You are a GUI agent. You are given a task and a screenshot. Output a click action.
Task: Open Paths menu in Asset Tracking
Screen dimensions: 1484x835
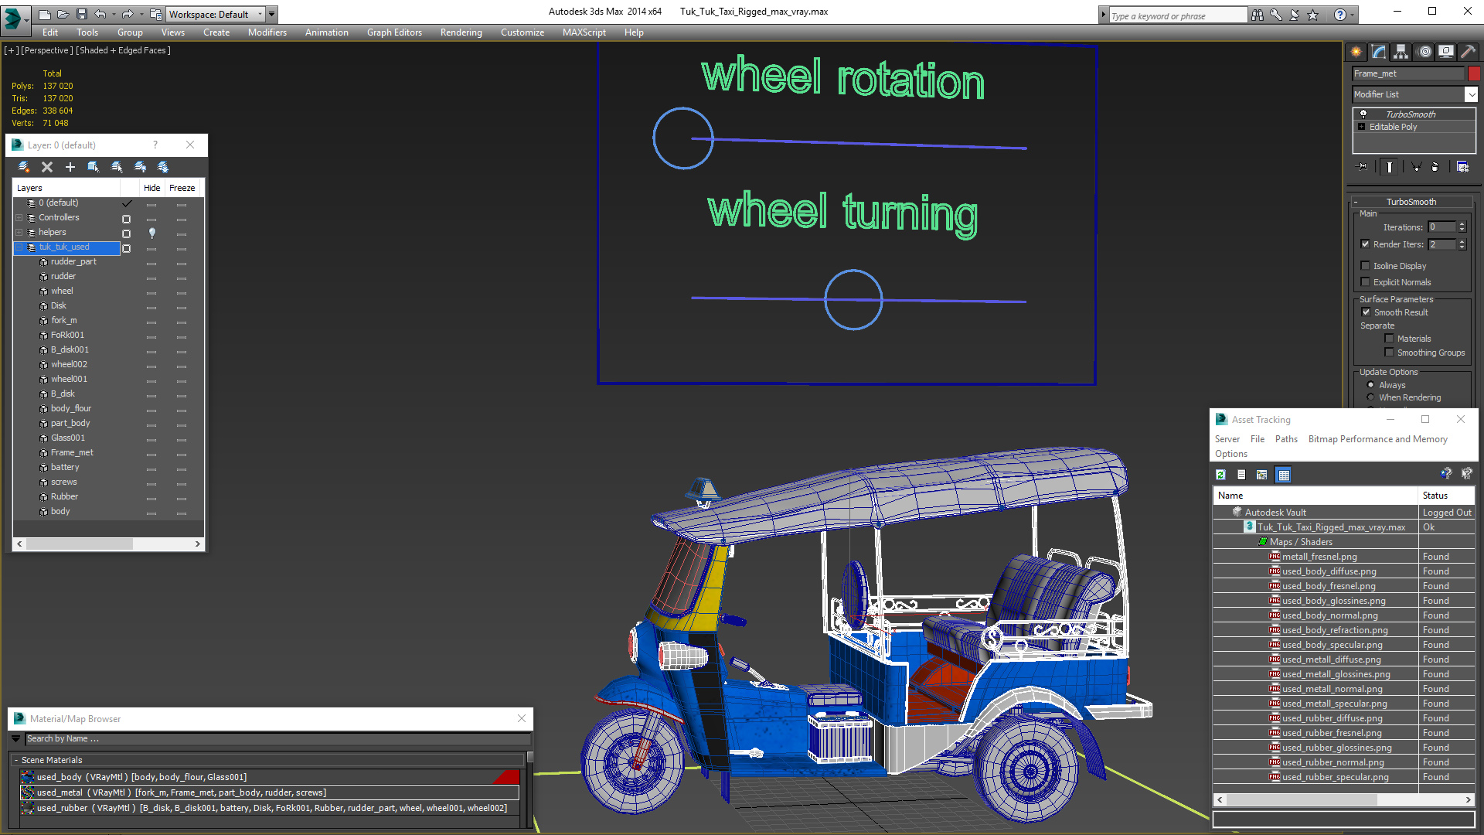[x=1286, y=439]
